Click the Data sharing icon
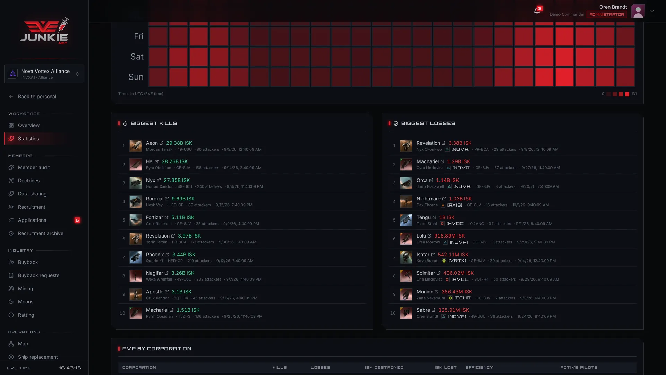The width and height of the screenshot is (666, 375). point(11,194)
